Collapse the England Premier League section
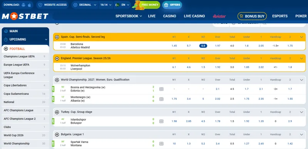Image resolution: width=308 pixels, height=149 pixels. click(x=301, y=58)
